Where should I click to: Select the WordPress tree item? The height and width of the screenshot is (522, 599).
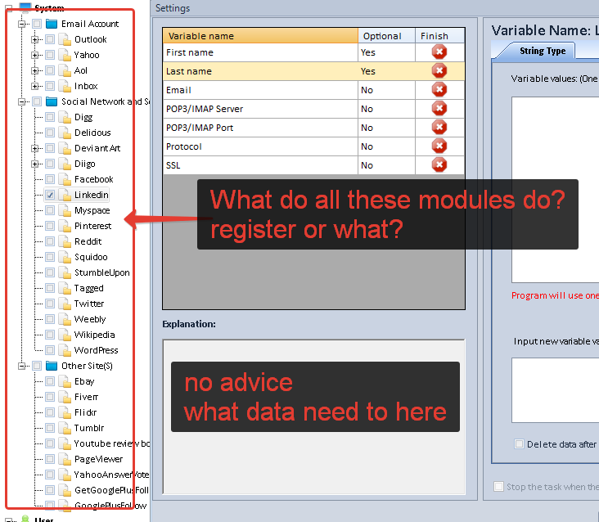pyautogui.click(x=96, y=350)
